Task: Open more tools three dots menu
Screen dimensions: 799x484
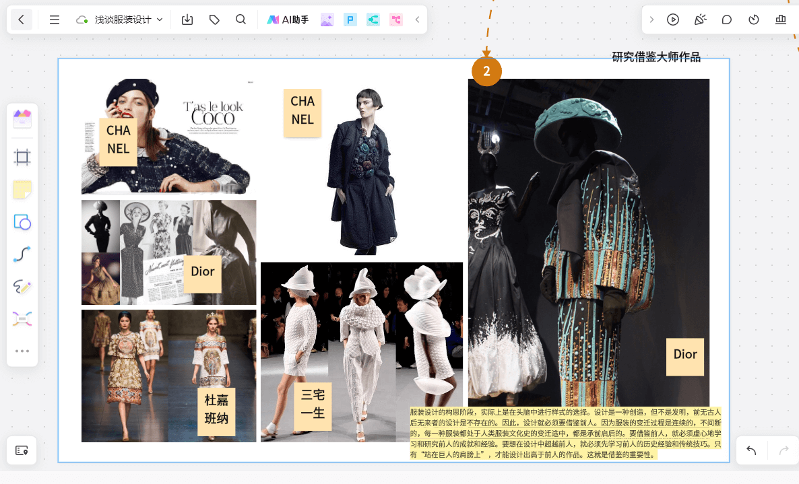Action: point(22,351)
